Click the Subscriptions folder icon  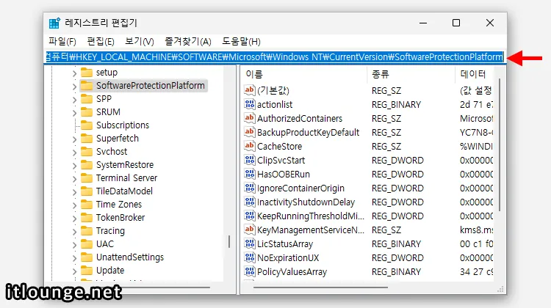(87, 125)
